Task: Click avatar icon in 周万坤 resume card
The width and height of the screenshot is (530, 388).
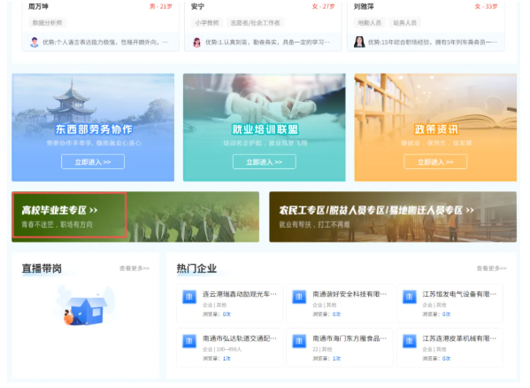Action: 35,43
